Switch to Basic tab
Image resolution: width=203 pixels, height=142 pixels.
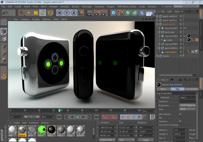click(163, 89)
